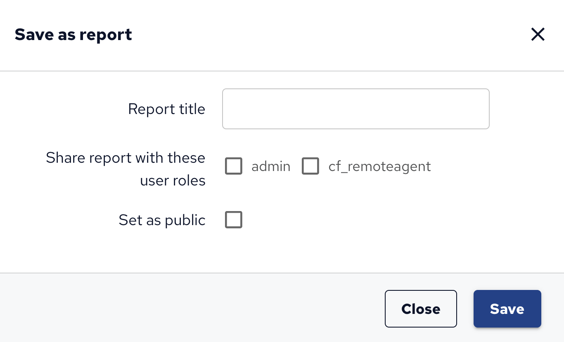
Task: Save the report with the Save button
Action: click(507, 309)
